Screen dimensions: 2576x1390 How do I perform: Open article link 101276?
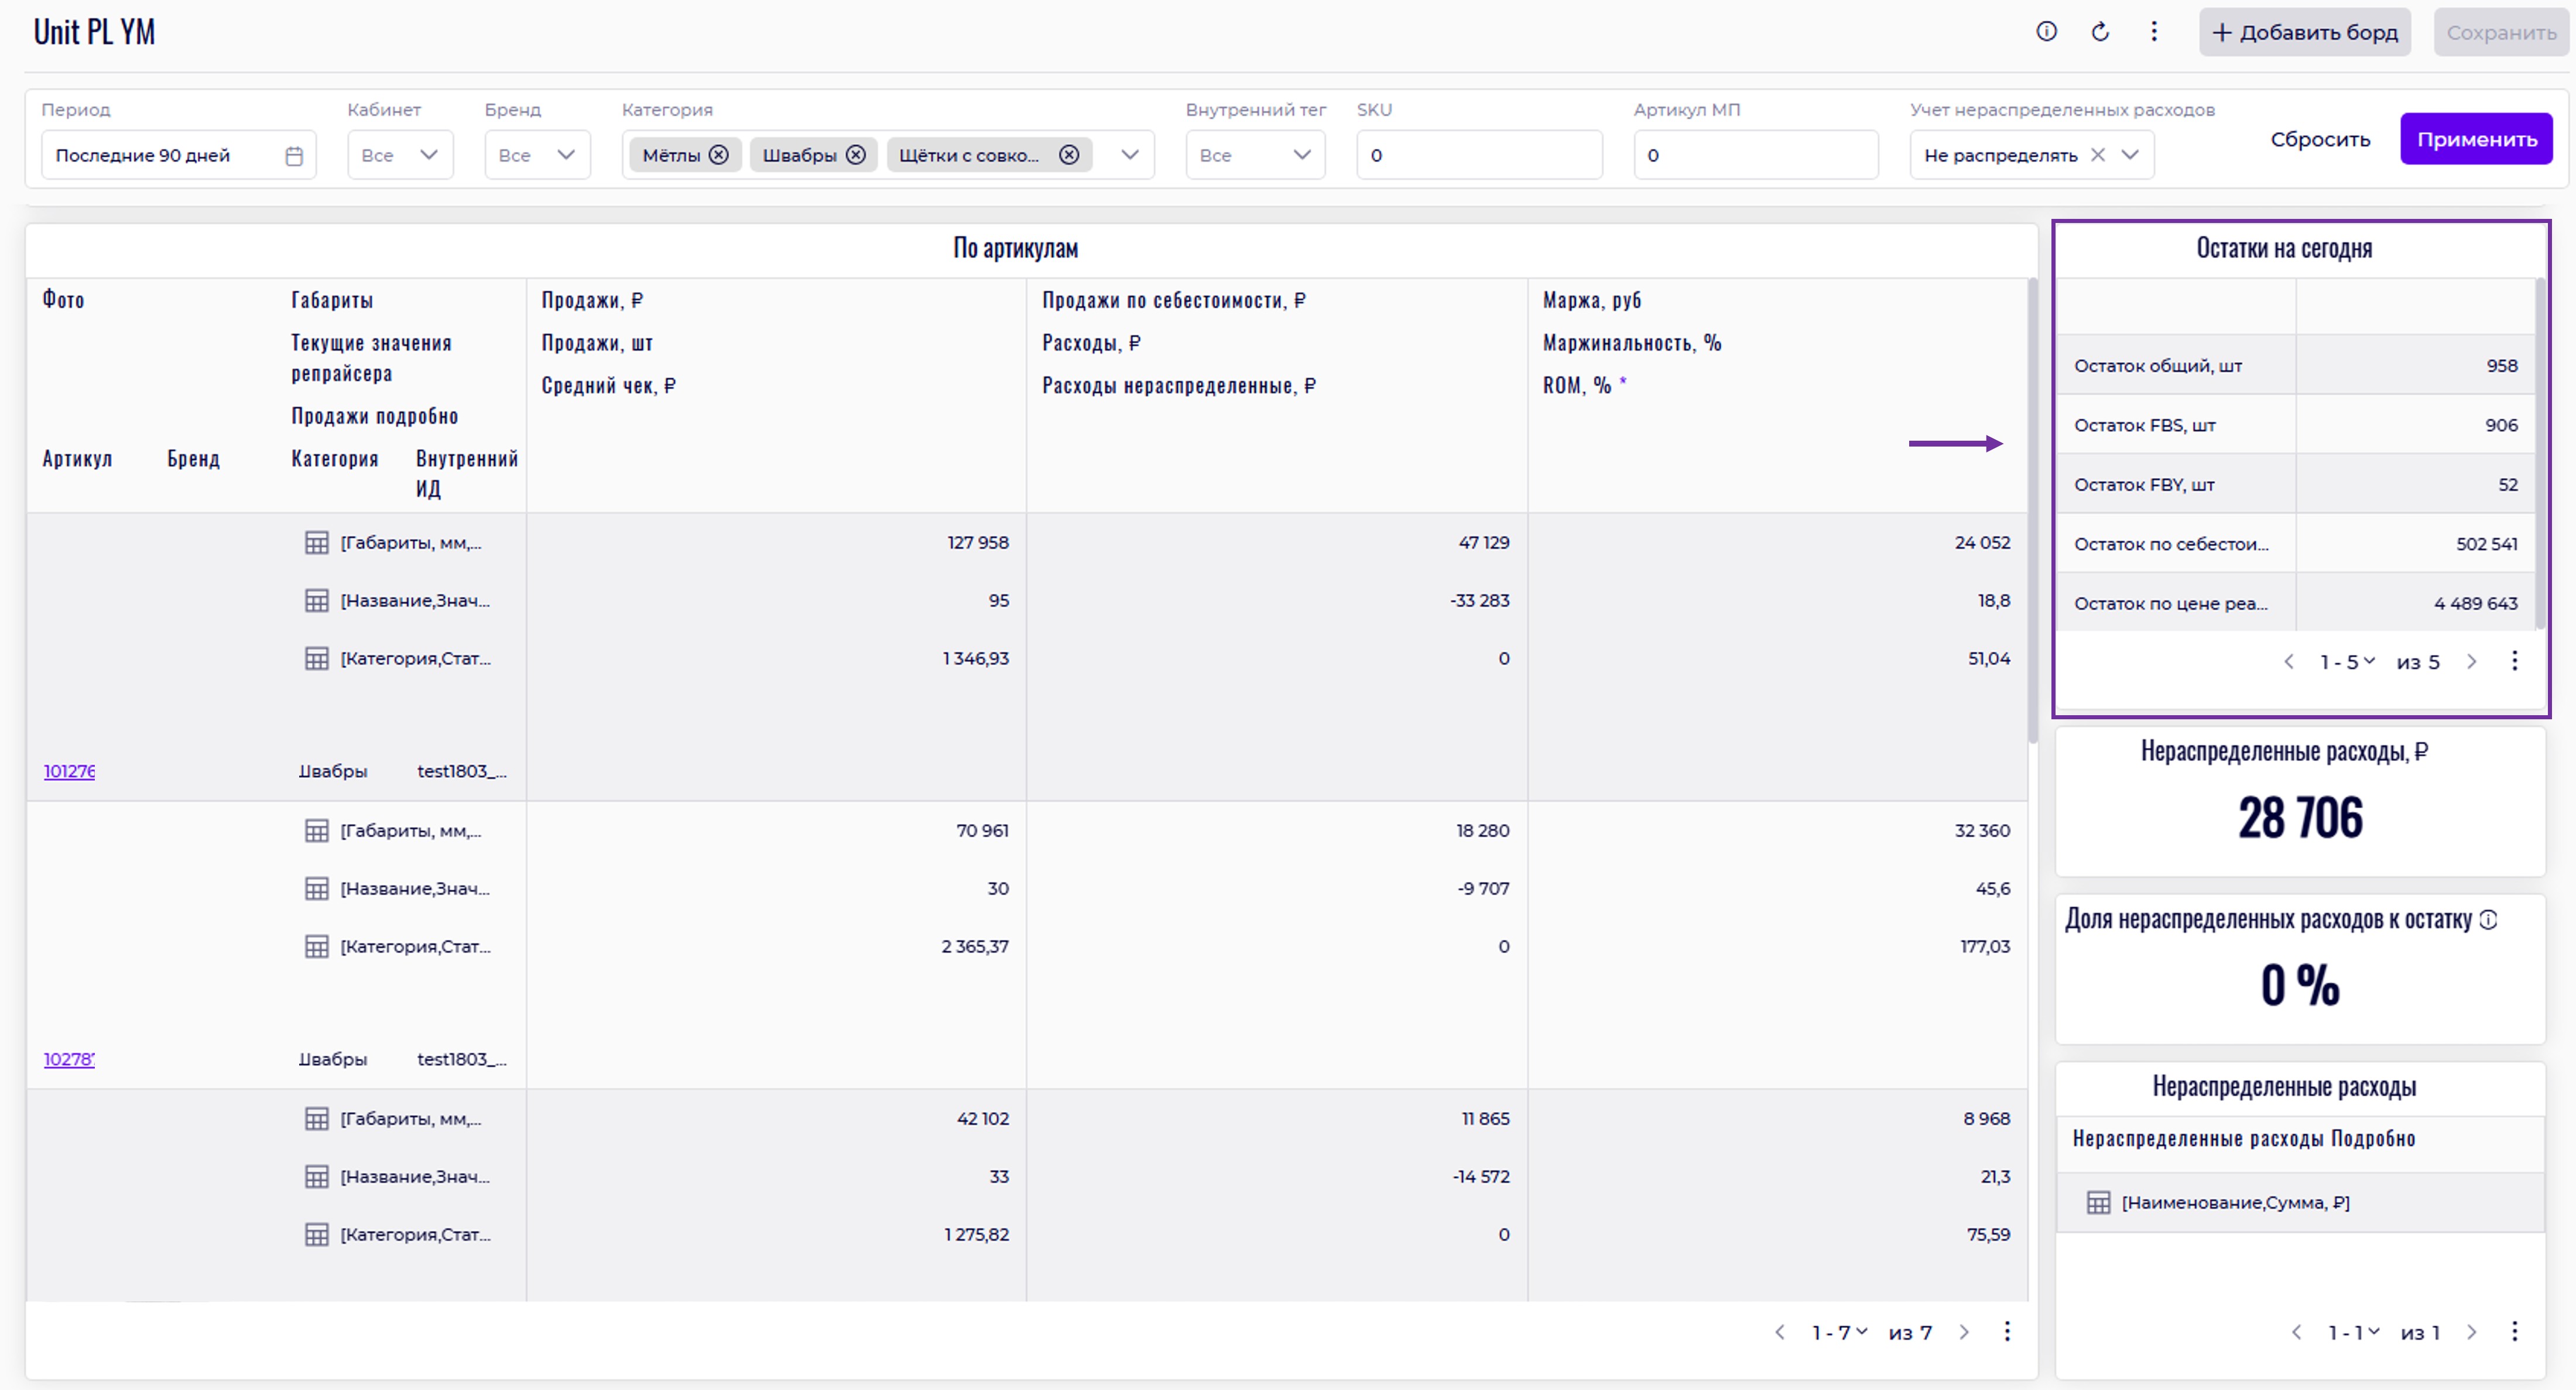pos(69,771)
